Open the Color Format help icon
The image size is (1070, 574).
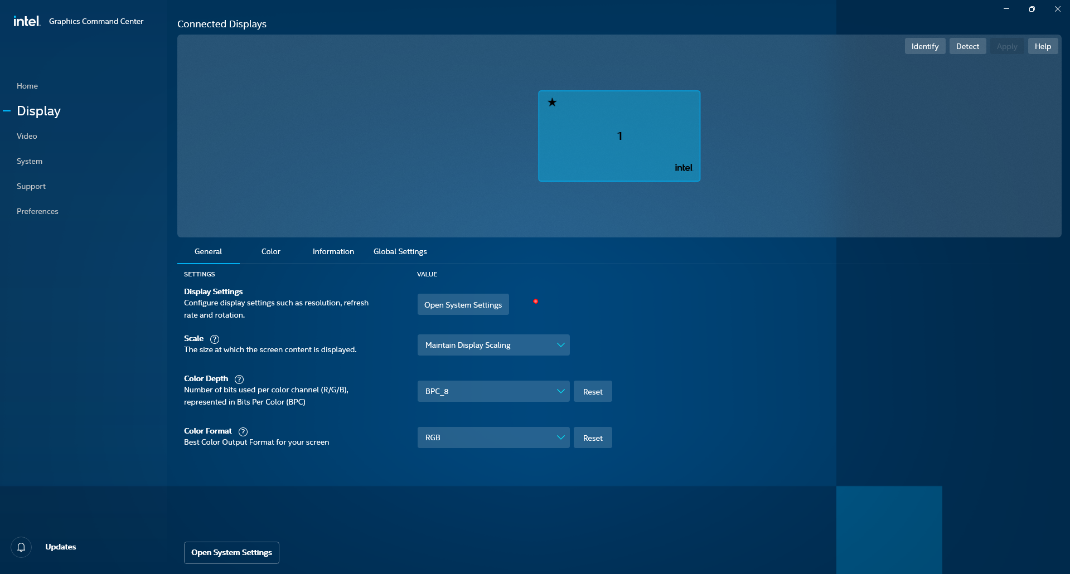pos(243,431)
